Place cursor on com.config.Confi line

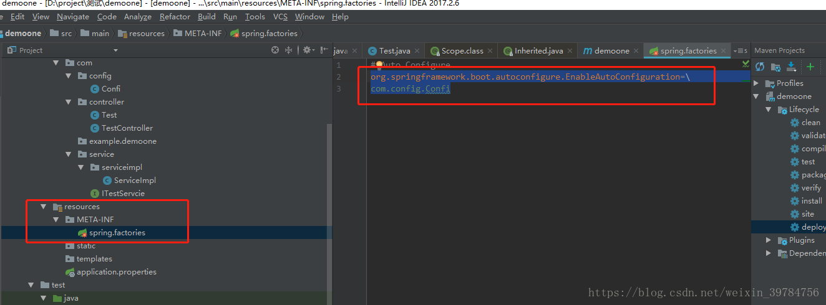coord(410,89)
